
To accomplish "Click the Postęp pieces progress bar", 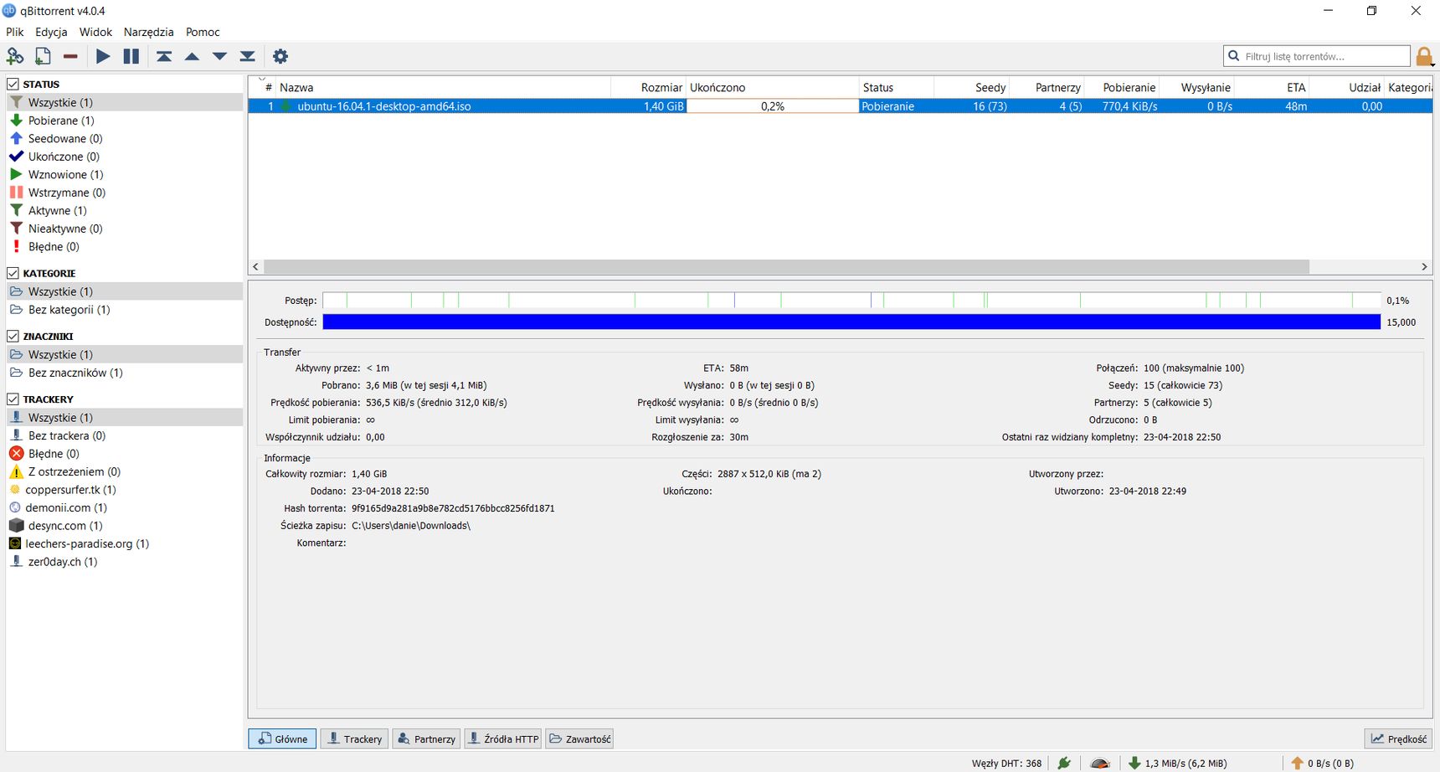I will [851, 300].
